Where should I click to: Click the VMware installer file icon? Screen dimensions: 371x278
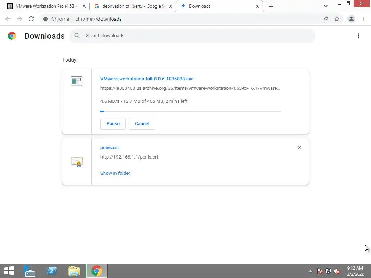(x=76, y=81)
